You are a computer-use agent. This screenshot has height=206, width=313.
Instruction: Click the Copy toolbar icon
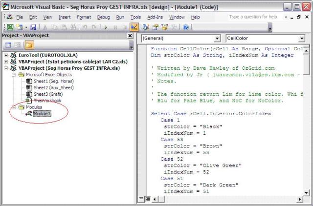pos(54,27)
